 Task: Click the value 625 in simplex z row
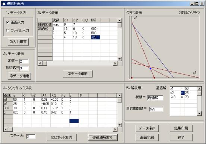tap(18, 112)
